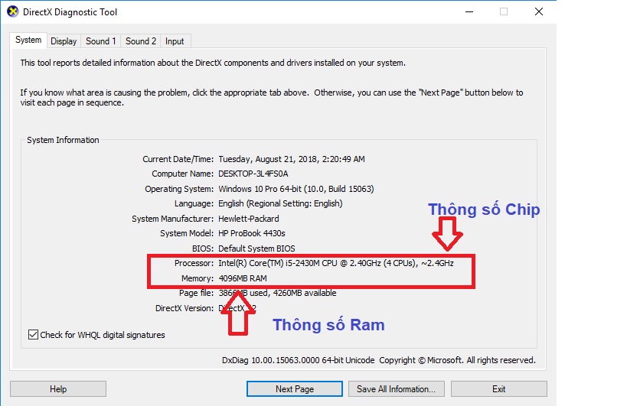Select computer name DESKTOP-3L4FS0A

(253, 174)
